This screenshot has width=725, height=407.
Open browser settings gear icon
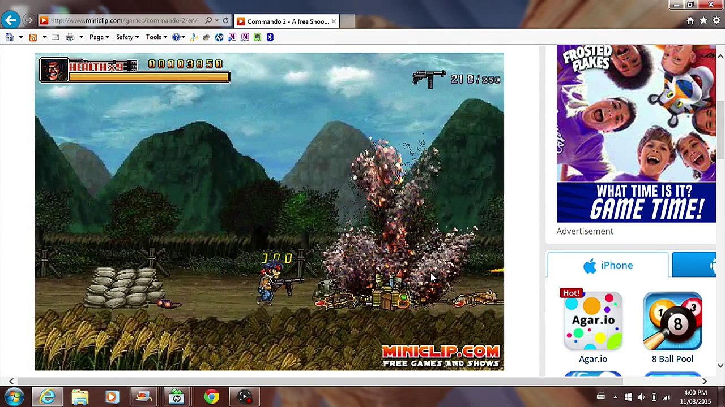tap(717, 21)
